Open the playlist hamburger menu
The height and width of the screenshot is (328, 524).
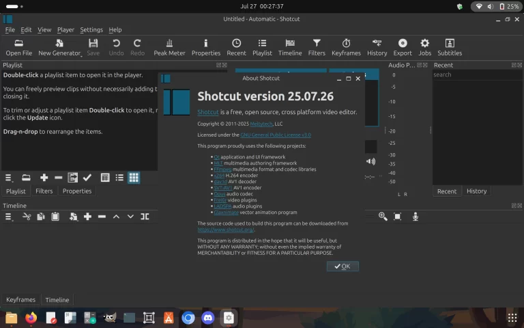click(9, 178)
